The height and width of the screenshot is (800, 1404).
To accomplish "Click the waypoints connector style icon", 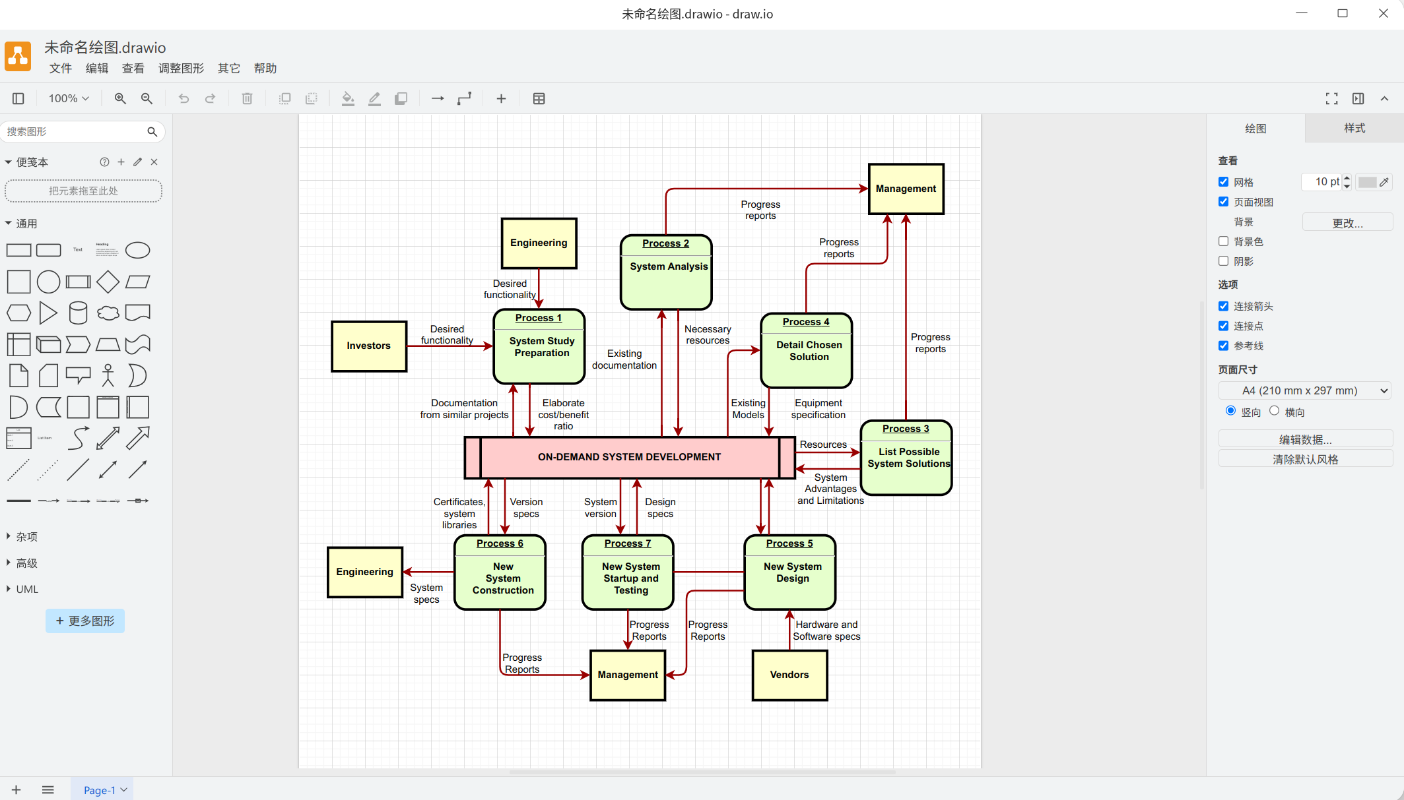I will tap(465, 98).
